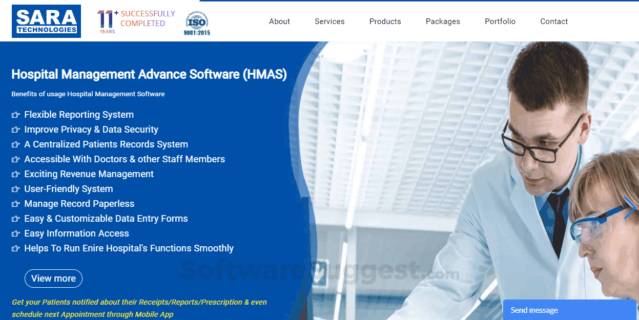
Task: Click 'Benefits of usage Hospital Management Software' text
Action: (x=88, y=94)
